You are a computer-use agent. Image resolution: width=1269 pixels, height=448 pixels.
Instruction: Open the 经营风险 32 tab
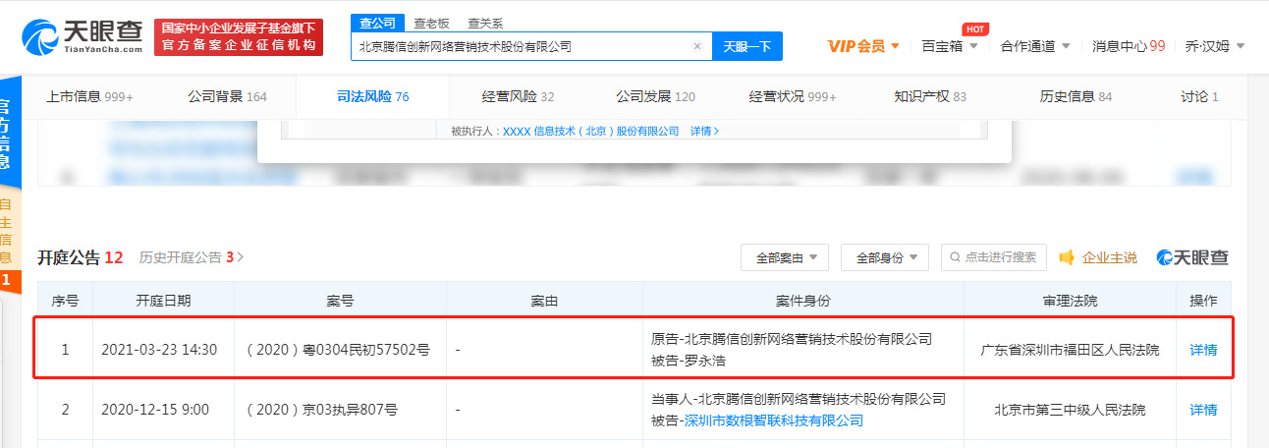coord(518,96)
